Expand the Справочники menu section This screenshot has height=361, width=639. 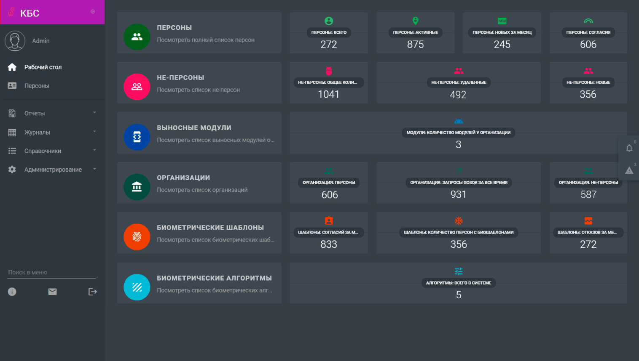[x=52, y=151]
